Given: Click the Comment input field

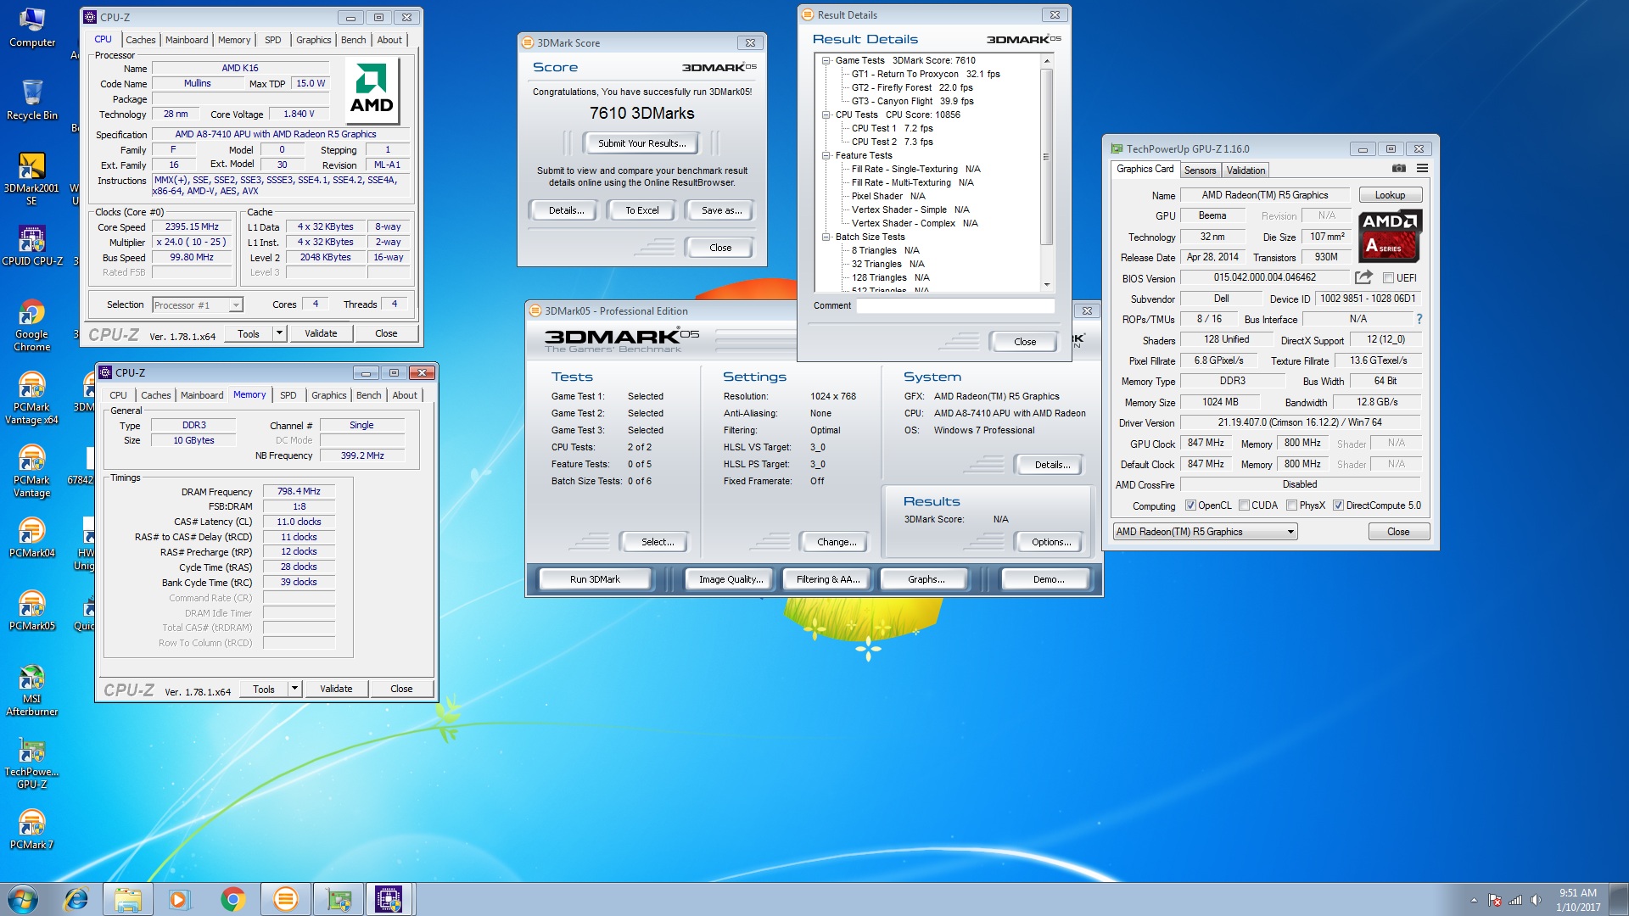Looking at the screenshot, I should pyautogui.click(x=955, y=305).
